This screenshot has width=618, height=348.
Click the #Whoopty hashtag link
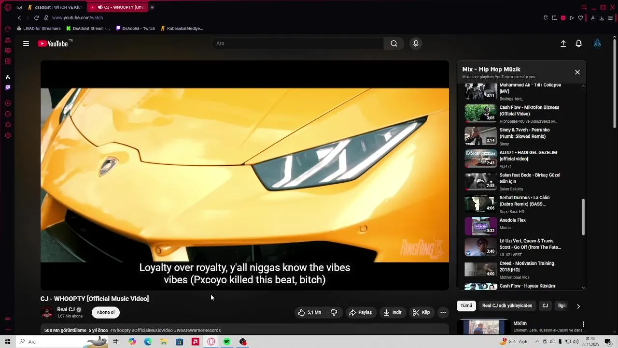(x=120, y=331)
